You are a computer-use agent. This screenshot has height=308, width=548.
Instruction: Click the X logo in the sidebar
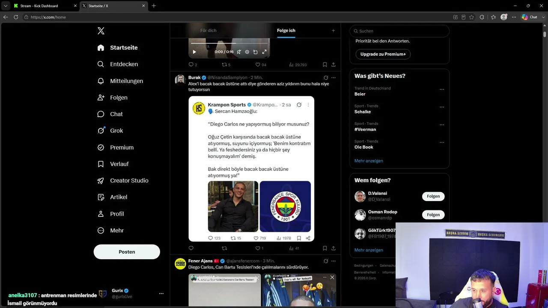pos(101,31)
